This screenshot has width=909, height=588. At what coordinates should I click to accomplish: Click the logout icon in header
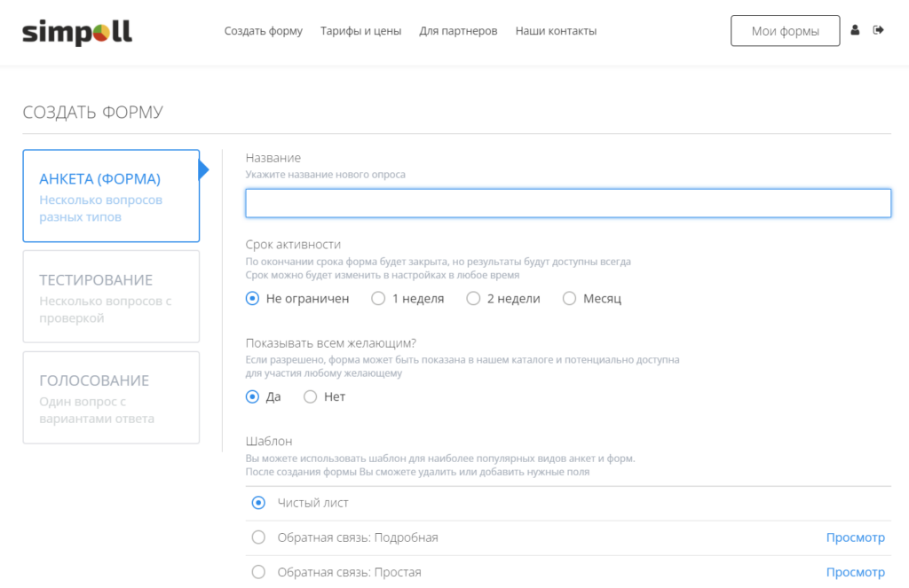(x=879, y=30)
